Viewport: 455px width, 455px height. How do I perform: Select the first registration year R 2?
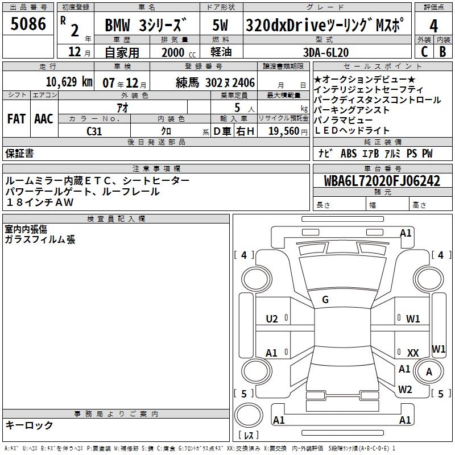pyautogui.click(x=75, y=27)
